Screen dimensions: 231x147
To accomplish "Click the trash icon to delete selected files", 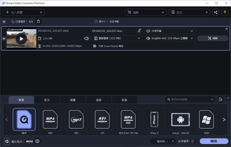I will pyautogui.click(x=38, y=22).
